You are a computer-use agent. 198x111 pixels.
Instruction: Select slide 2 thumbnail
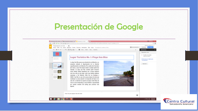tap(57, 60)
